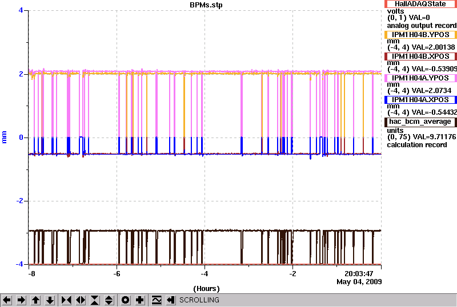The image size is (457, 307).
Task: Click the y-axis 4 tick label
Action: click(x=21, y=10)
